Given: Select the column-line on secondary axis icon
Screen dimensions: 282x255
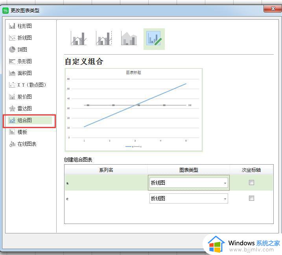Looking at the screenshot, I should [x=104, y=39].
